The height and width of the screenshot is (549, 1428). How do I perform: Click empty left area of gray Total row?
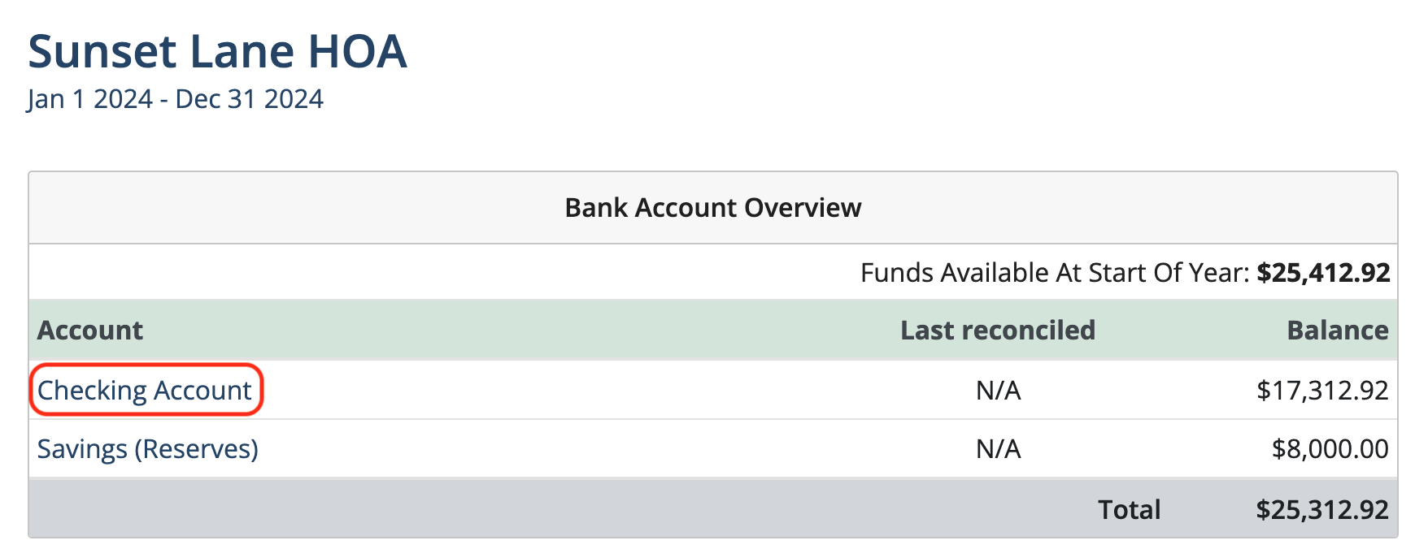488,509
